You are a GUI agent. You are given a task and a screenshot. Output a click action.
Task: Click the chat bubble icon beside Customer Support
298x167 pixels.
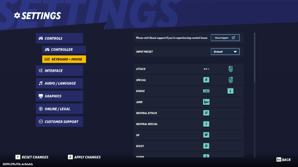[x=41, y=122]
